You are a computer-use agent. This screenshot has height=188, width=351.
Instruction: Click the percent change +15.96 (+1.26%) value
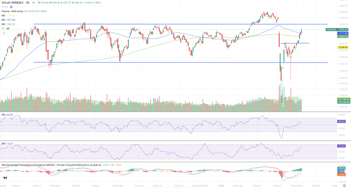click(x=91, y=3)
